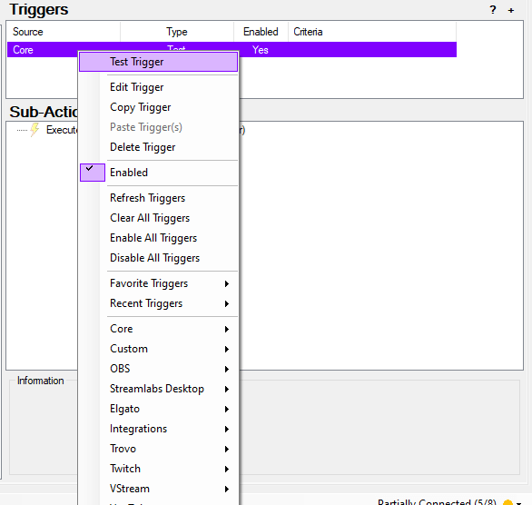Expand the OBS triggers submenu

click(x=159, y=369)
